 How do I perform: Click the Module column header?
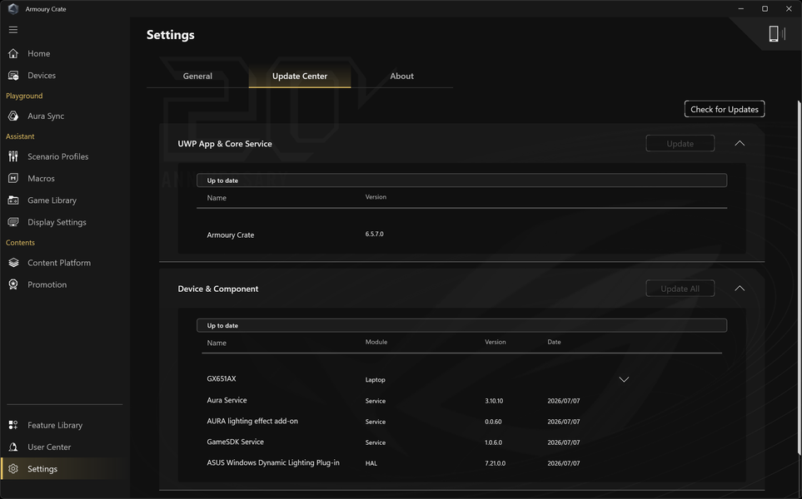[376, 342]
